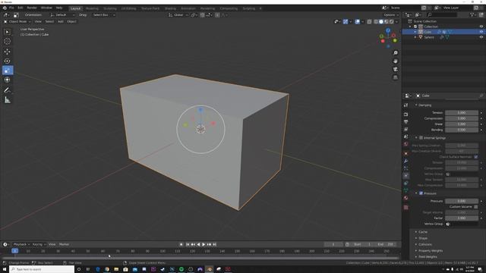Open the Global transform orientation dropdown
The height and width of the screenshot is (273, 486).
pyautogui.click(x=178, y=15)
